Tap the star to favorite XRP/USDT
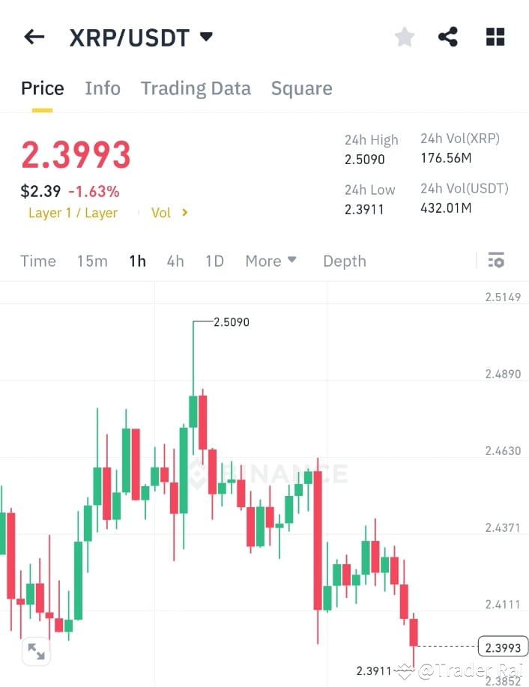The height and width of the screenshot is (687, 529). 404,36
